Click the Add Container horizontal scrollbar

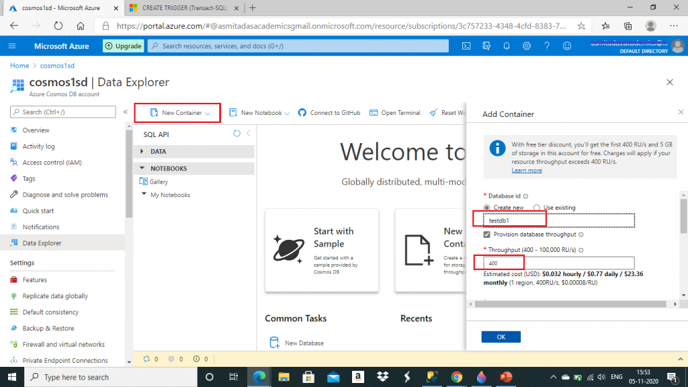(x=570, y=304)
